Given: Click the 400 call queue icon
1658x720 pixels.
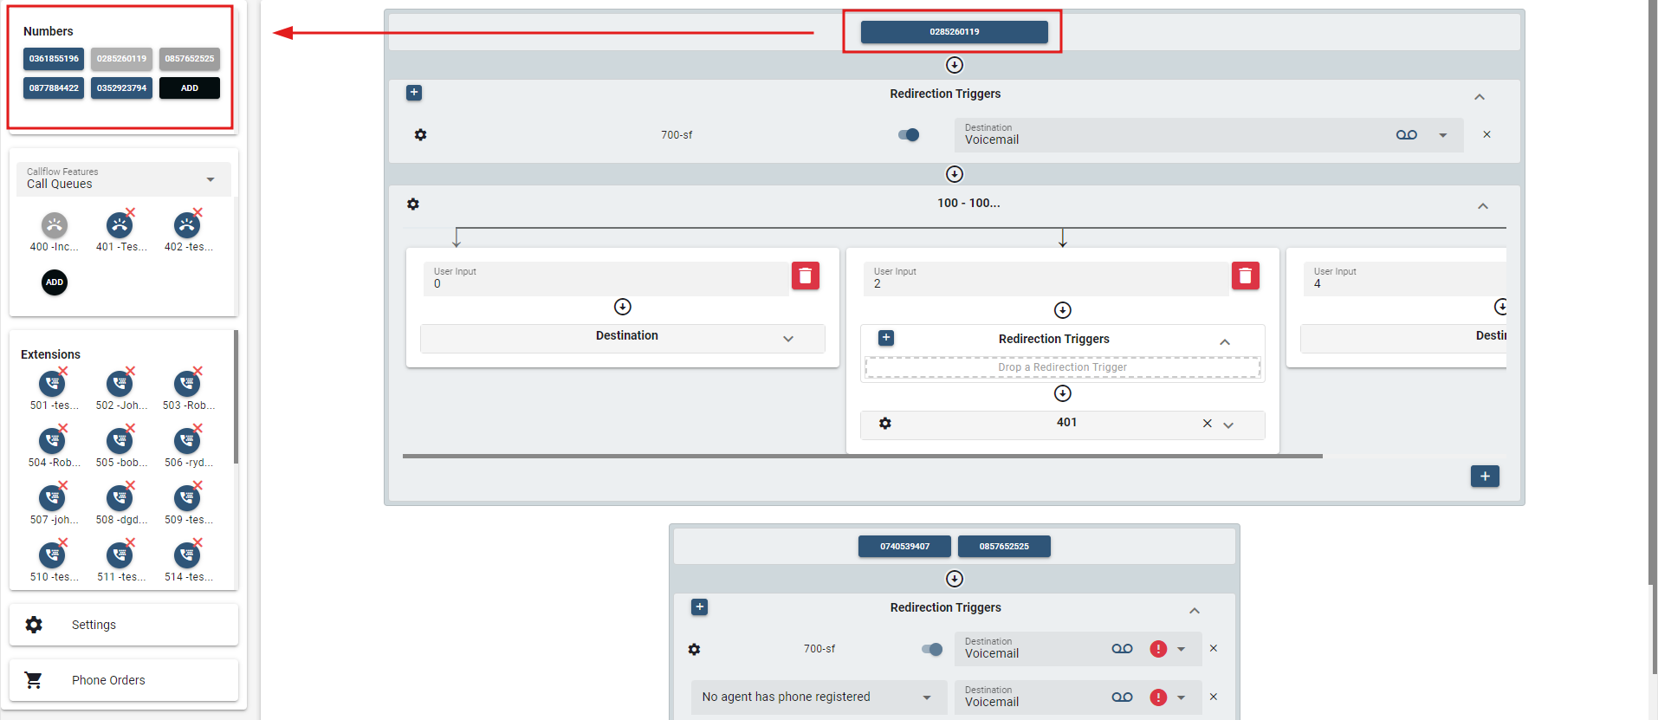Looking at the screenshot, I should tap(55, 226).
